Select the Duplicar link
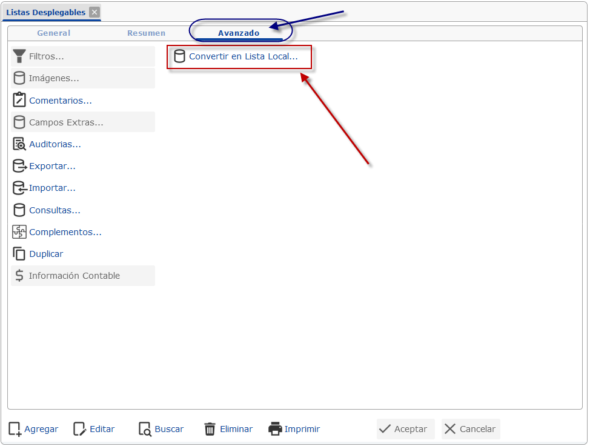This screenshot has height=446, width=590. click(x=46, y=254)
